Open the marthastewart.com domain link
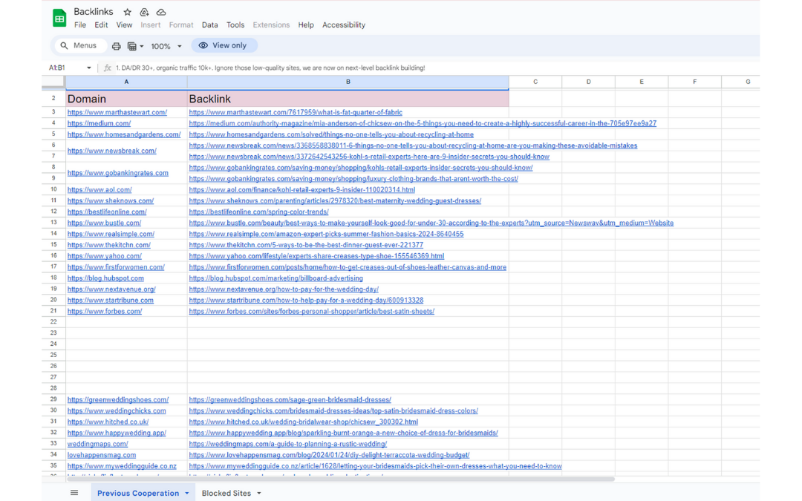 pyautogui.click(x=117, y=113)
